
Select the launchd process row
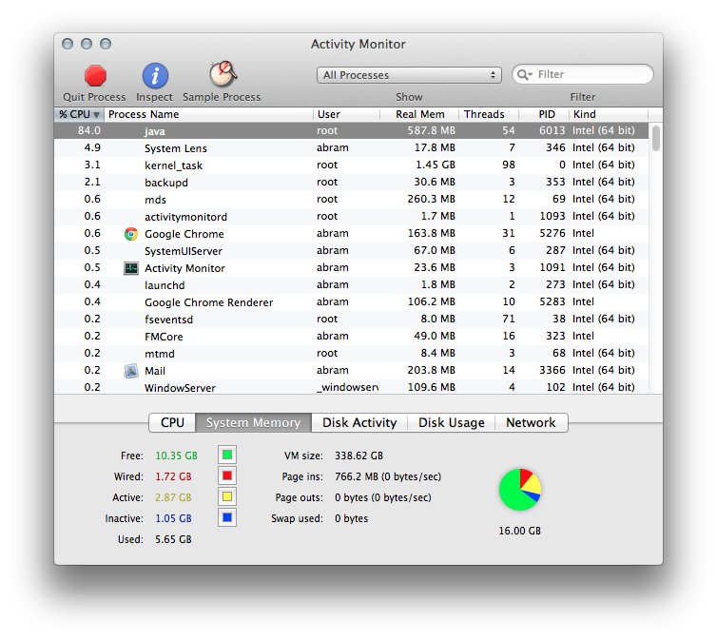click(x=351, y=284)
